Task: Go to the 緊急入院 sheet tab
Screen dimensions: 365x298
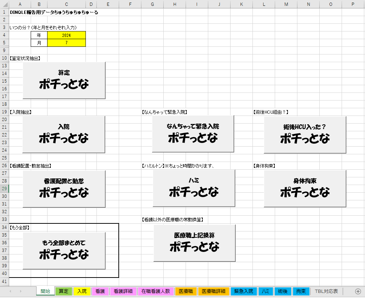Action: pyautogui.click(x=244, y=291)
